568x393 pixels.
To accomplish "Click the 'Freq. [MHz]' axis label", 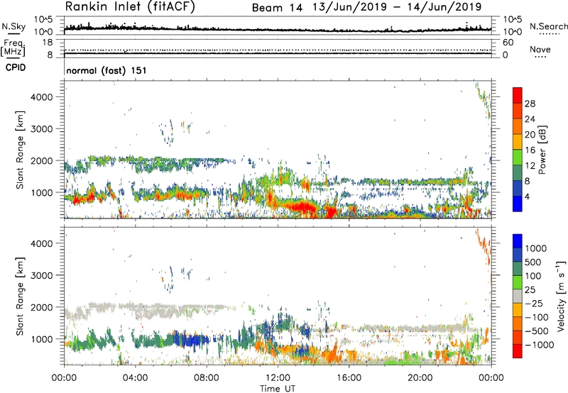I will click(13, 48).
